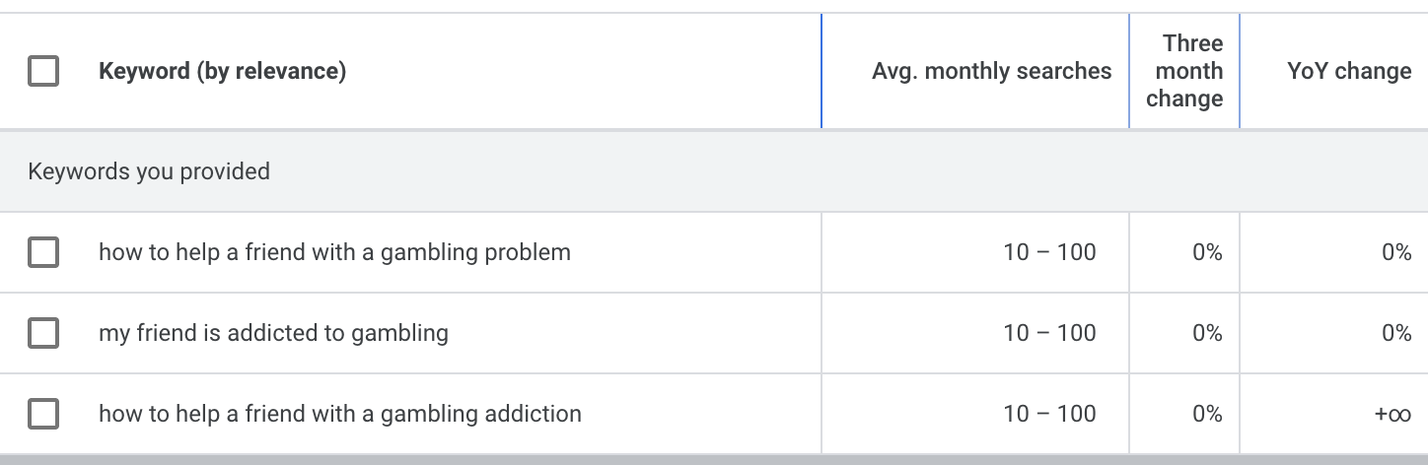Check the box for "gambling problem" keyword row

tap(43, 253)
